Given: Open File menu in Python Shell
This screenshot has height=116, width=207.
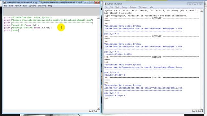Looking at the screenshot, I should click(x=106, y=7).
